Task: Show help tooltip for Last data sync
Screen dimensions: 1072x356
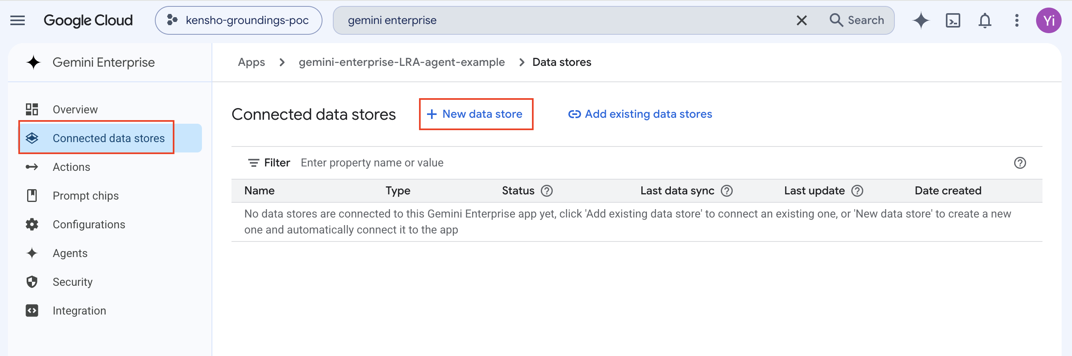Action: click(x=727, y=191)
